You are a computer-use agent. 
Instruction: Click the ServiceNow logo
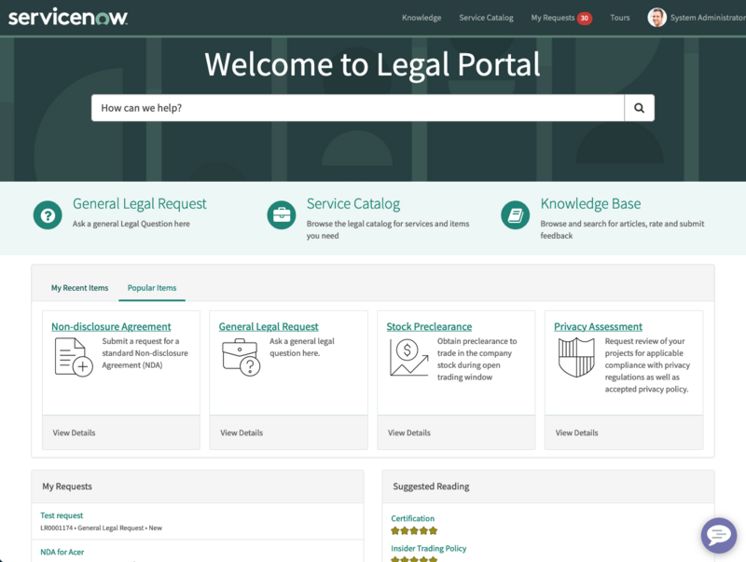[x=68, y=17]
